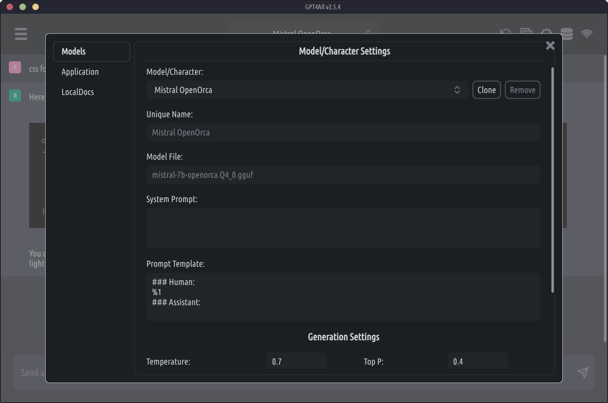This screenshot has height=403, width=608.
Task: Click the pink P prompt avatar
Action: [15, 67]
